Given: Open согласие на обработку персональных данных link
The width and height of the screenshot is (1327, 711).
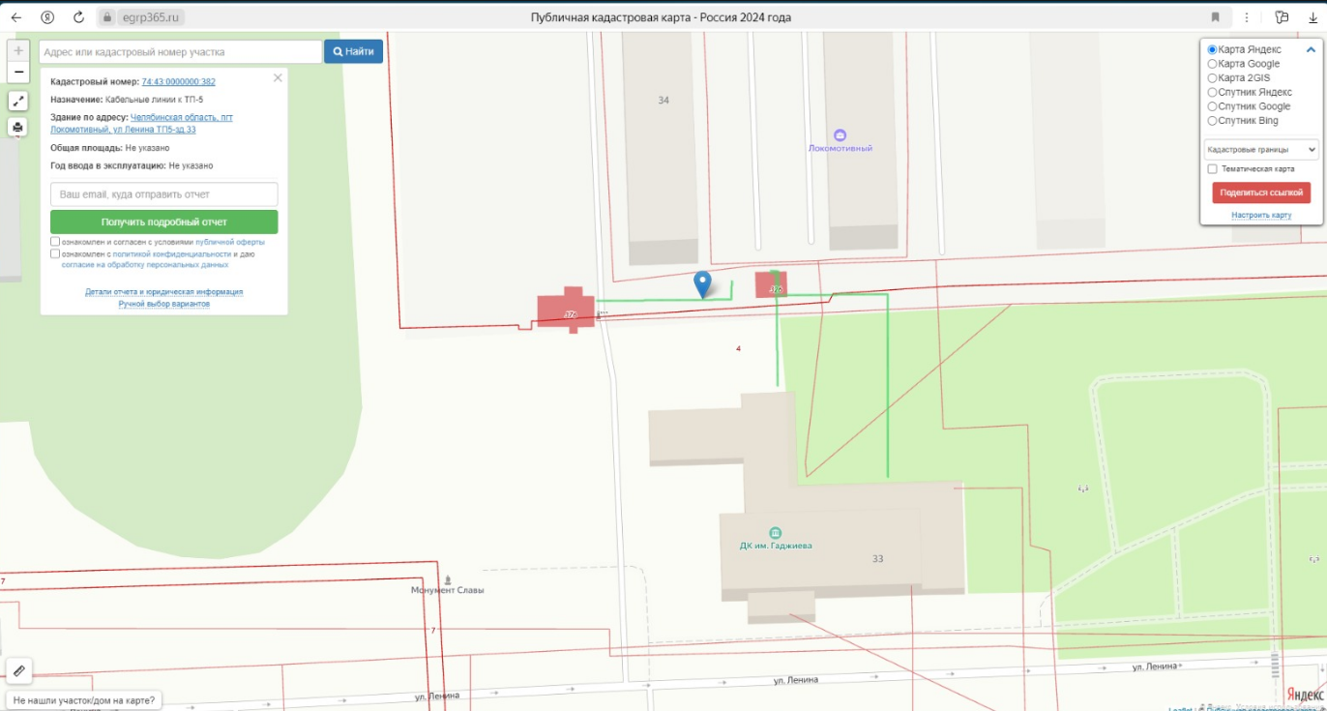Looking at the screenshot, I should (145, 264).
